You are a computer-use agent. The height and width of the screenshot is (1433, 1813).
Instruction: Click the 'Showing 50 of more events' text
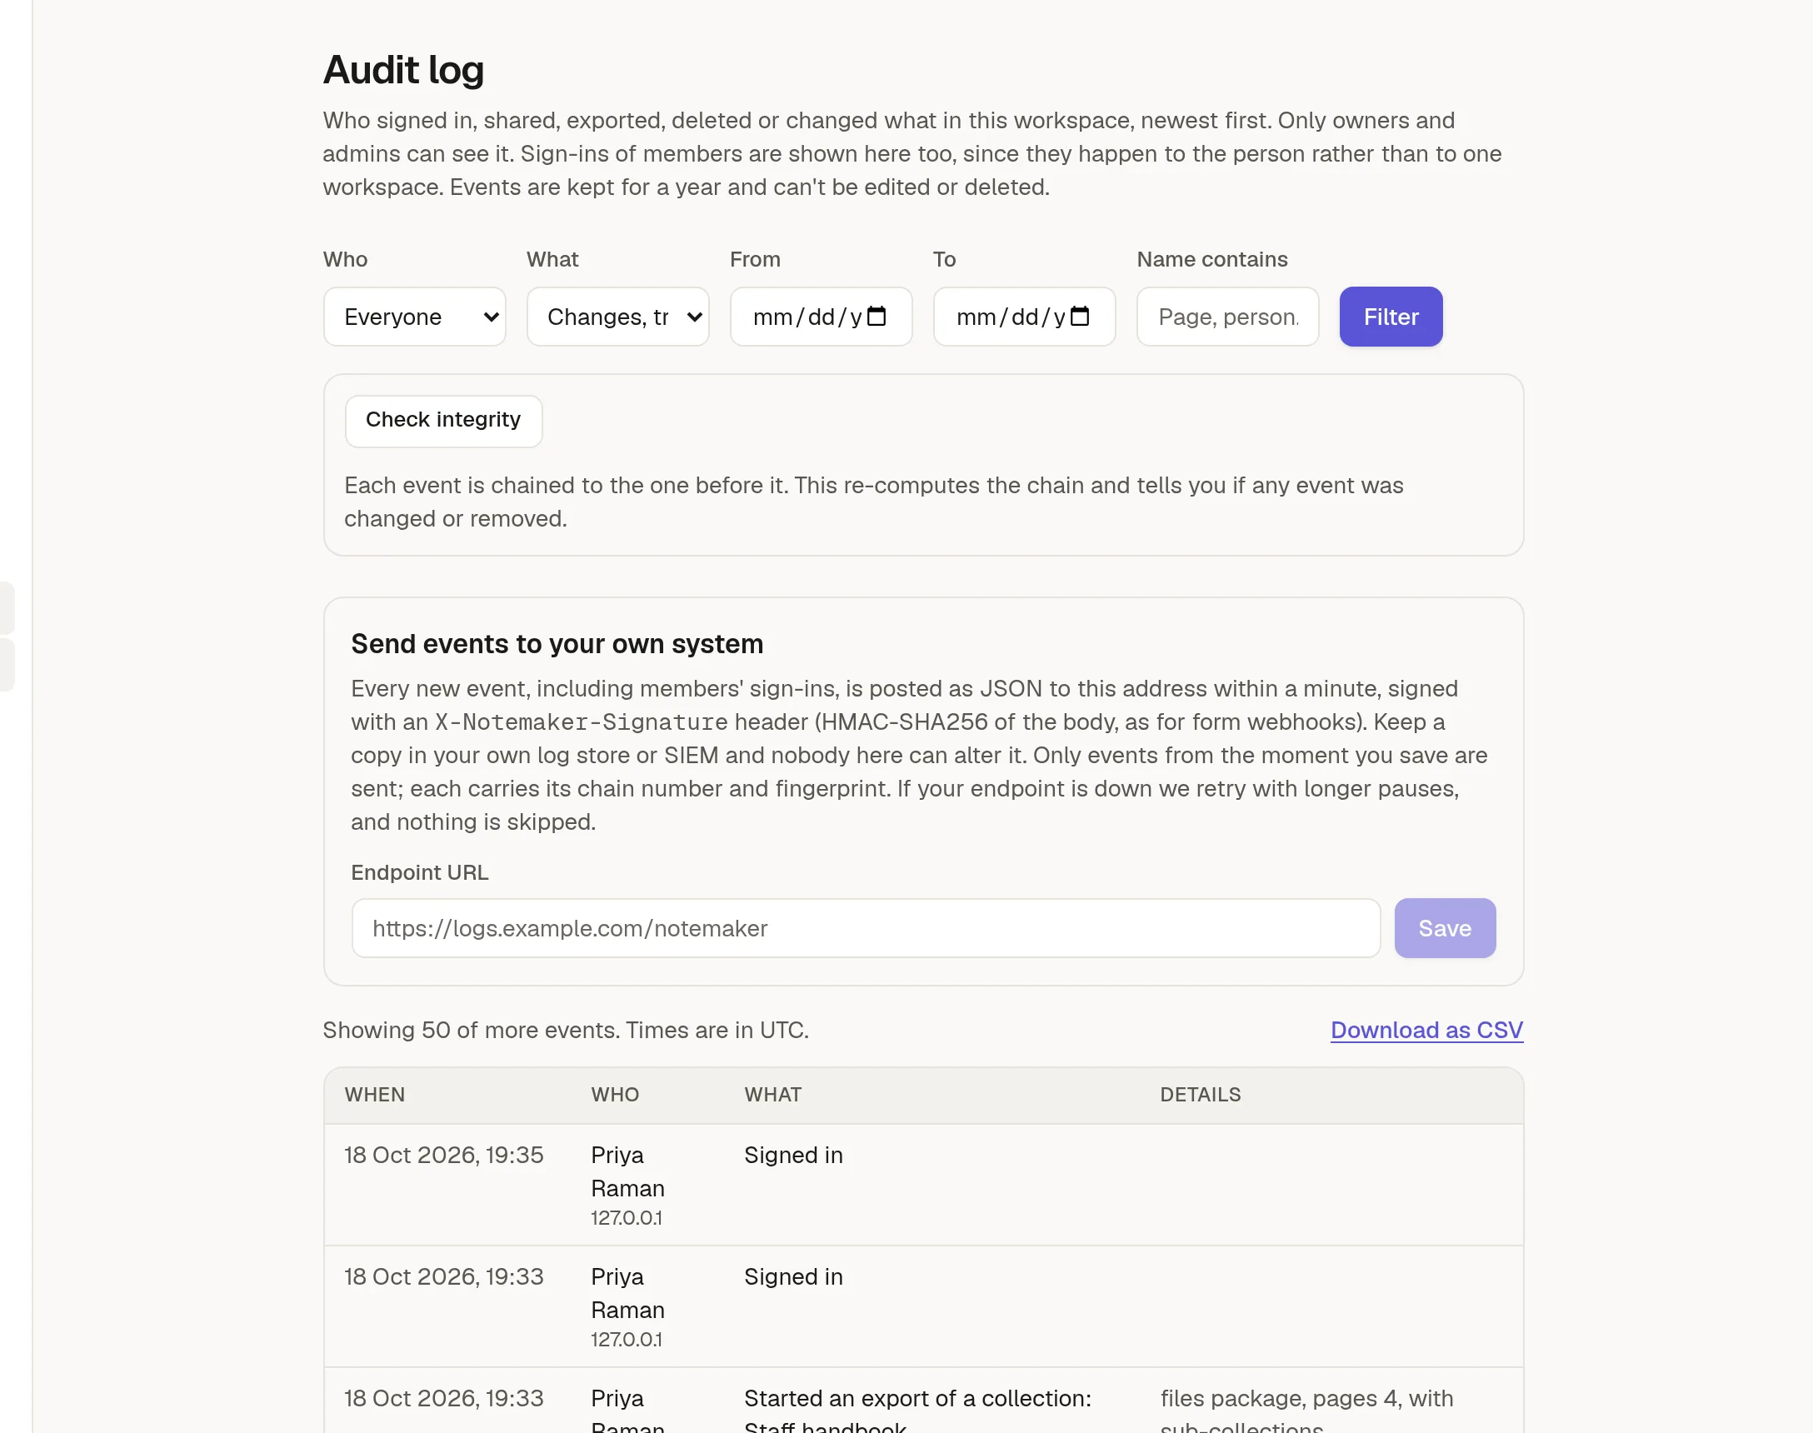(x=566, y=1031)
